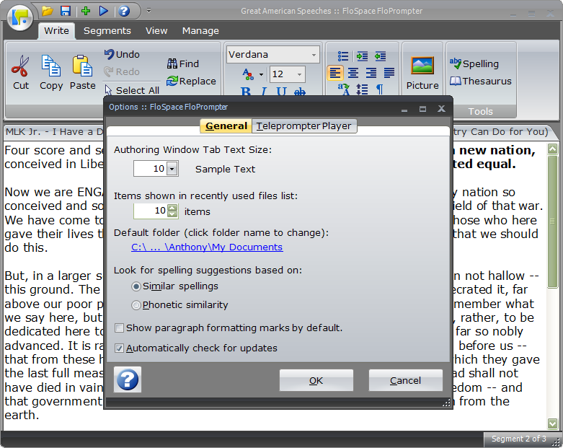Click Select All in the ribbon

(132, 90)
